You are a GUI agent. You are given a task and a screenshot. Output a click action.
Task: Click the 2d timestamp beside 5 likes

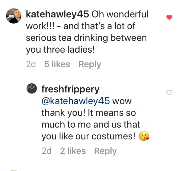click(31, 64)
